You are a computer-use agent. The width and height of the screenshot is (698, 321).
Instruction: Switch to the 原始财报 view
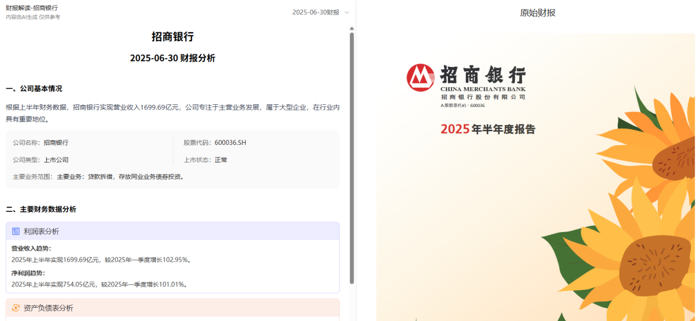pyautogui.click(x=537, y=12)
